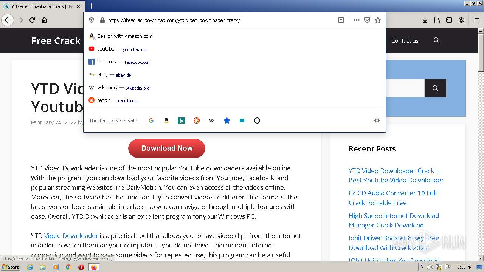The height and width of the screenshot is (272, 484).
Task: Open the Firefox hamburger menu
Action: (x=476, y=20)
